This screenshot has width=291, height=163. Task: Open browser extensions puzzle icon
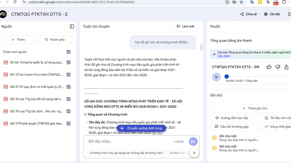coord(284,2)
